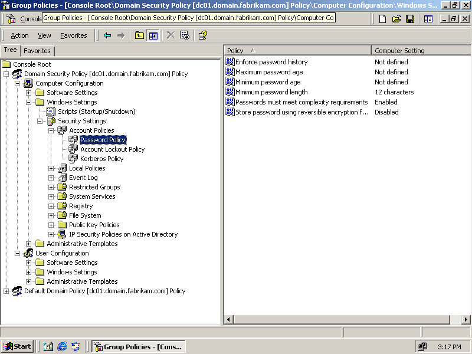Screen dimensions: 472x354
Task: Launch Internet Explorer from Quick Launch
Action: point(62,346)
